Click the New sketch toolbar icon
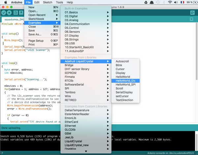Screen dimensions: 198x155 point(16,13)
